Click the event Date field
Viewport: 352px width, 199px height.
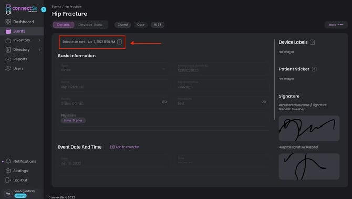point(114,161)
